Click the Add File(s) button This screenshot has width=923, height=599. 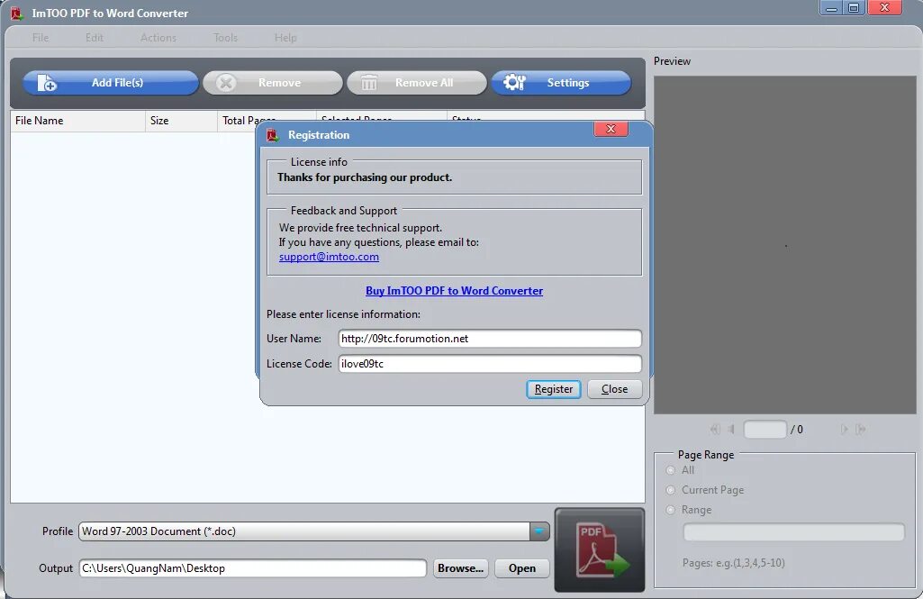111,83
